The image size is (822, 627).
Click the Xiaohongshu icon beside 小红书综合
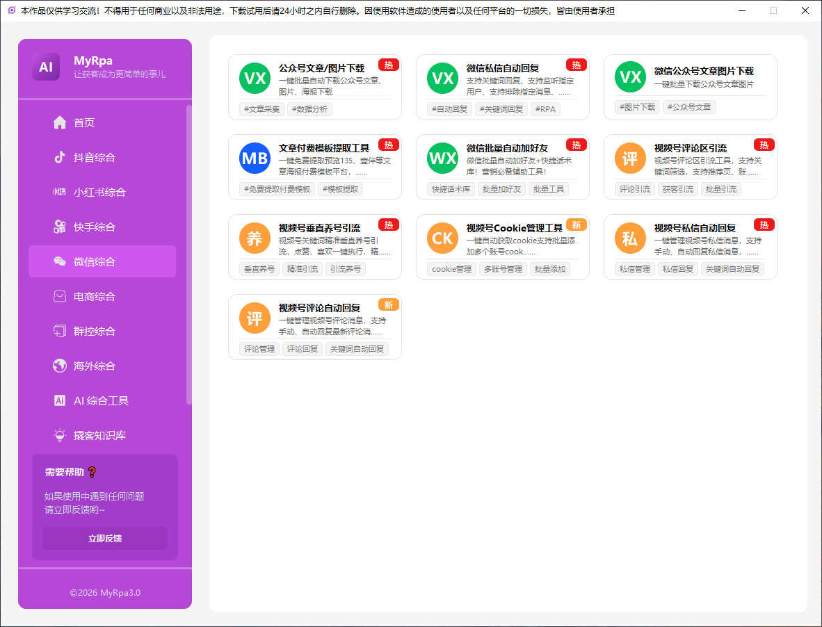(60, 192)
